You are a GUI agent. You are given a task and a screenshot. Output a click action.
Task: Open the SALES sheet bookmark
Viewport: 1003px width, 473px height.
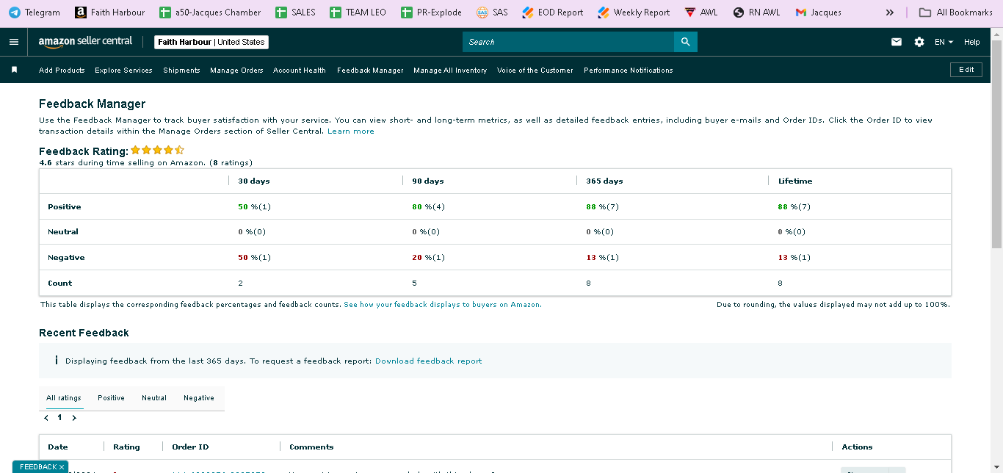pyautogui.click(x=295, y=12)
